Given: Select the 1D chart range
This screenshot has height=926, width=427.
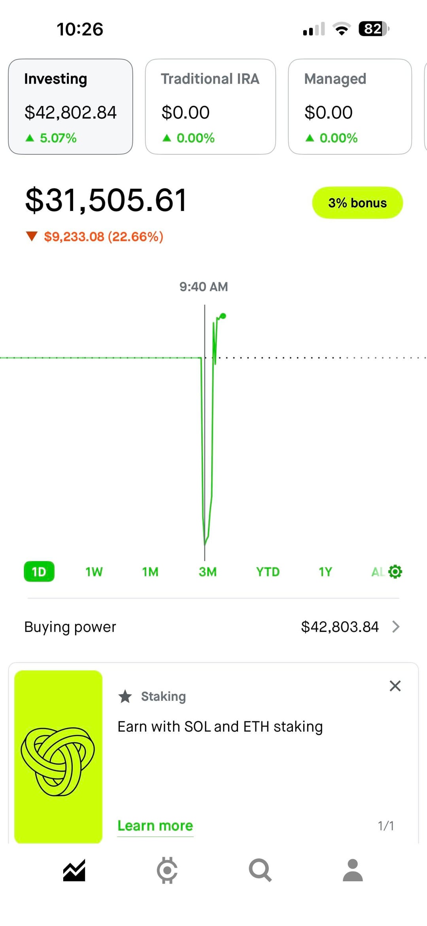Looking at the screenshot, I should (x=39, y=571).
